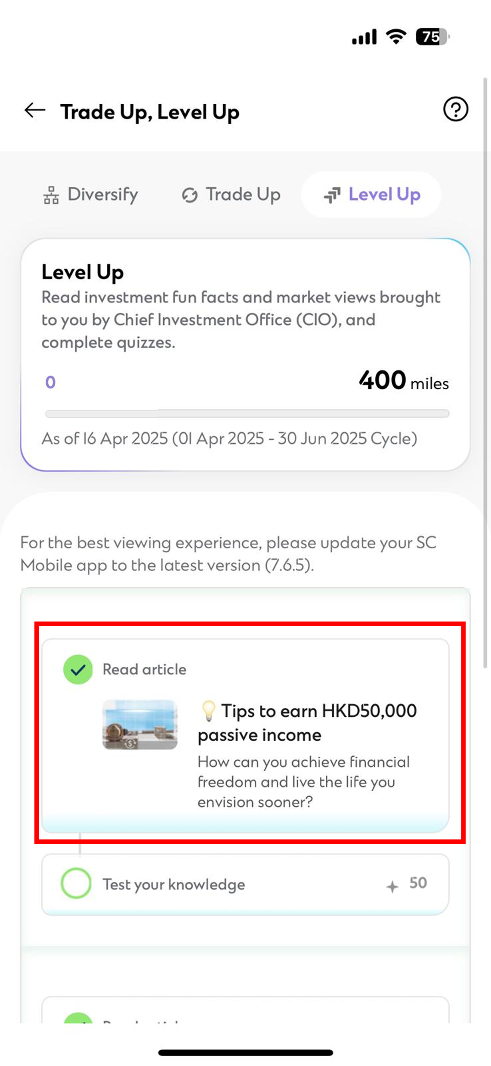The image size is (491, 1066).
Task: Tap the green Read article checkmark
Action: (x=78, y=669)
